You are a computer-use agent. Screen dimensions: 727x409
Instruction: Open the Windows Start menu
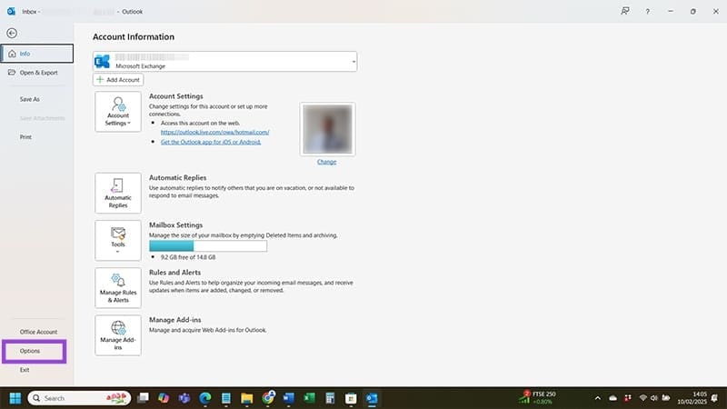point(15,398)
